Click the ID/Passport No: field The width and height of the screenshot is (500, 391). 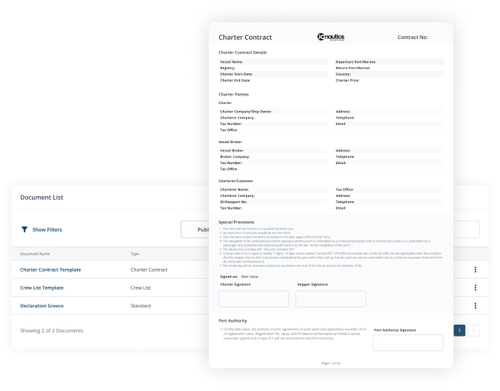pos(273,202)
